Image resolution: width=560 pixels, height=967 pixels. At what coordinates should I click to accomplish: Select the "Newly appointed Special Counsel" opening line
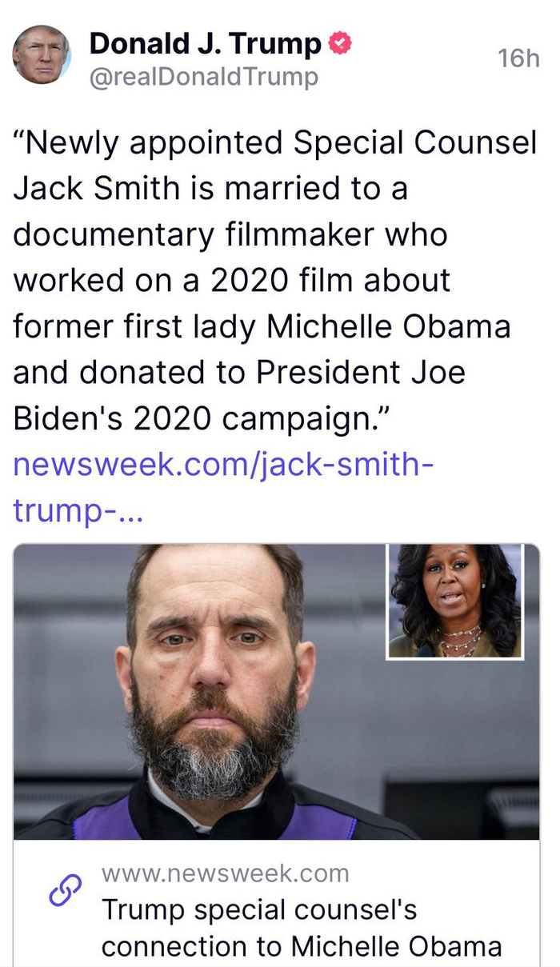point(275,144)
